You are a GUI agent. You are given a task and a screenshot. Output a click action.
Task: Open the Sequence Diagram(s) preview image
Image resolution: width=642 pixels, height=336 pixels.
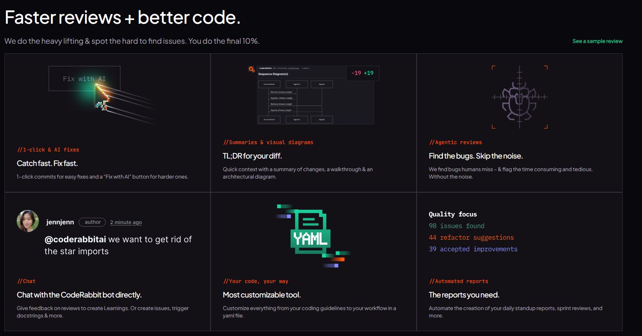point(315,95)
